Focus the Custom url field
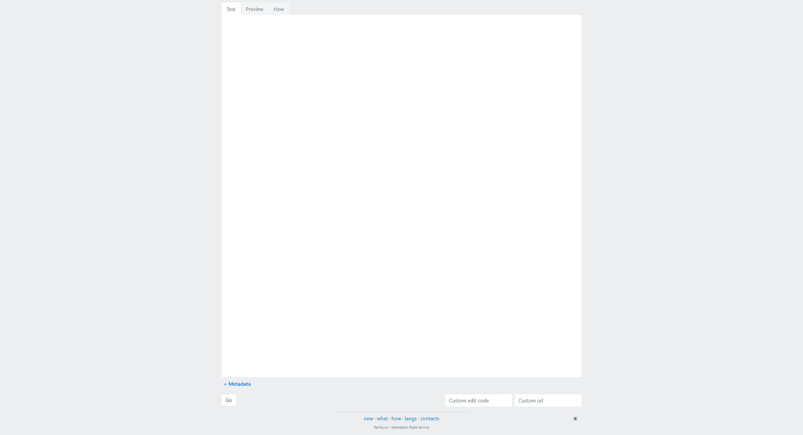 coord(548,400)
